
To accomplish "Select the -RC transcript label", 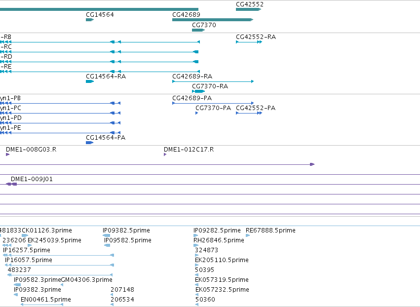I will tap(6, 47).
